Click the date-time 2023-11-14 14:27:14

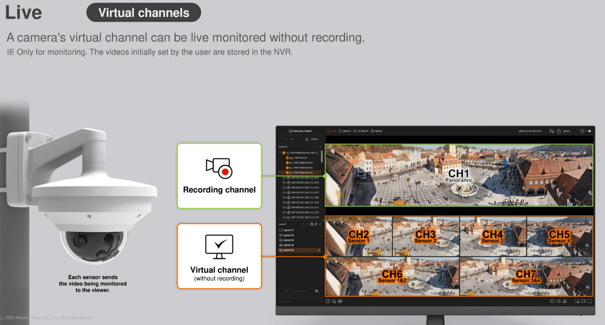pyautogui.click(x=530, y=131)
